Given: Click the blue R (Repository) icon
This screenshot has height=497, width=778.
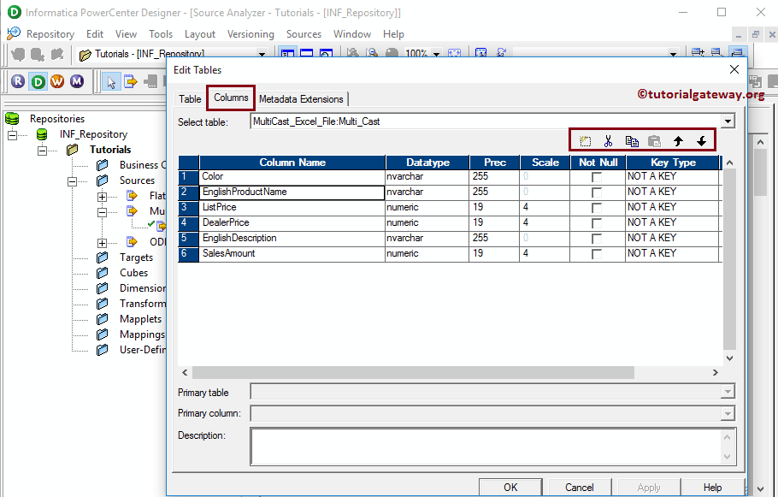Looking at the screenshot, I should coord(17,80).
